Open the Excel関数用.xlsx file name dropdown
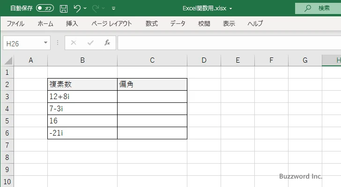The height and width of the screenshot is (187, 341). click(230, 9)
